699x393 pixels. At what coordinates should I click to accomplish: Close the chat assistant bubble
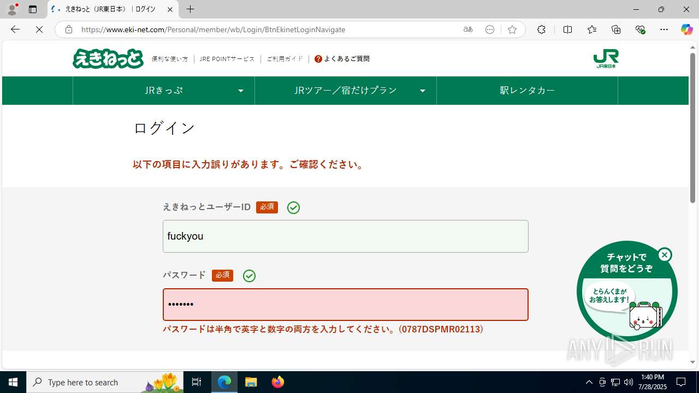pyautogui.click(x=665, y=255)
